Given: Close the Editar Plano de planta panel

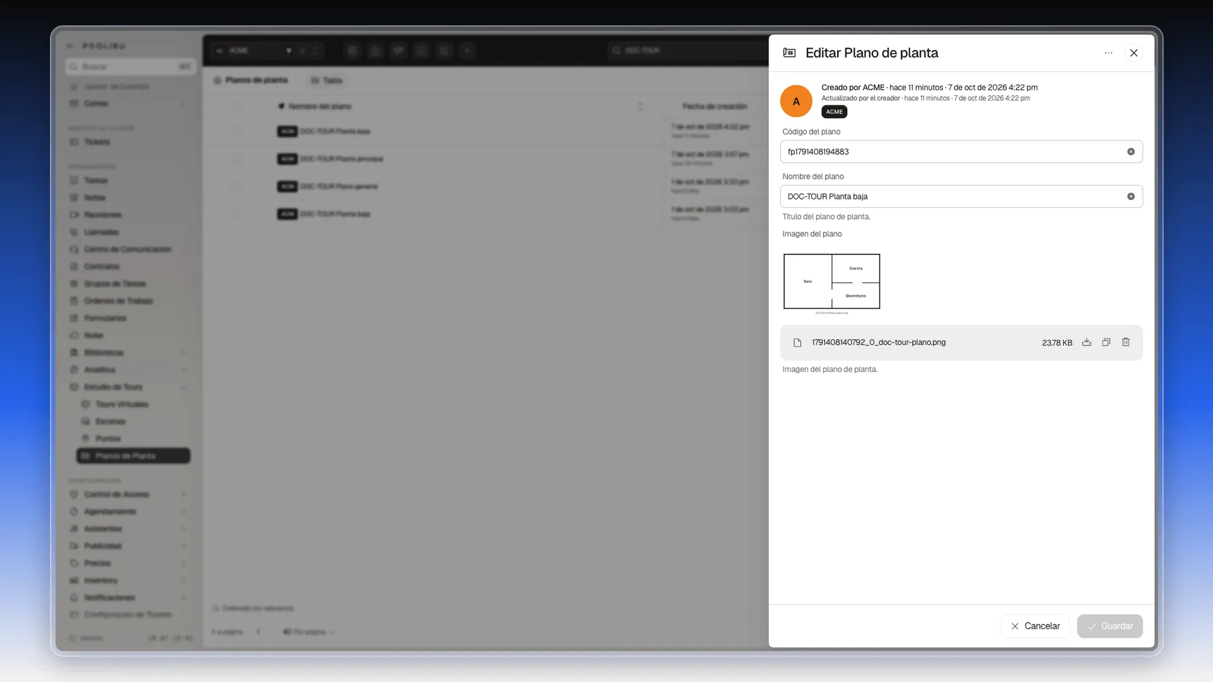Looking at the screenshot, I should coord(1134,53).
